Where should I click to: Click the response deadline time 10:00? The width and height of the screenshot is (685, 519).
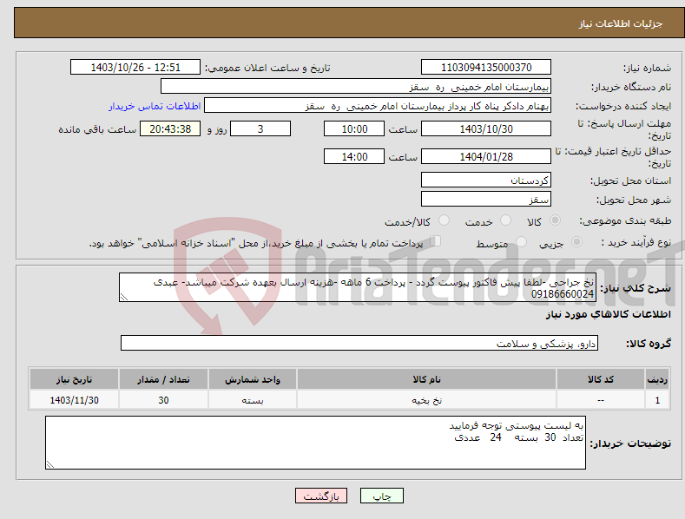[354, 128]
